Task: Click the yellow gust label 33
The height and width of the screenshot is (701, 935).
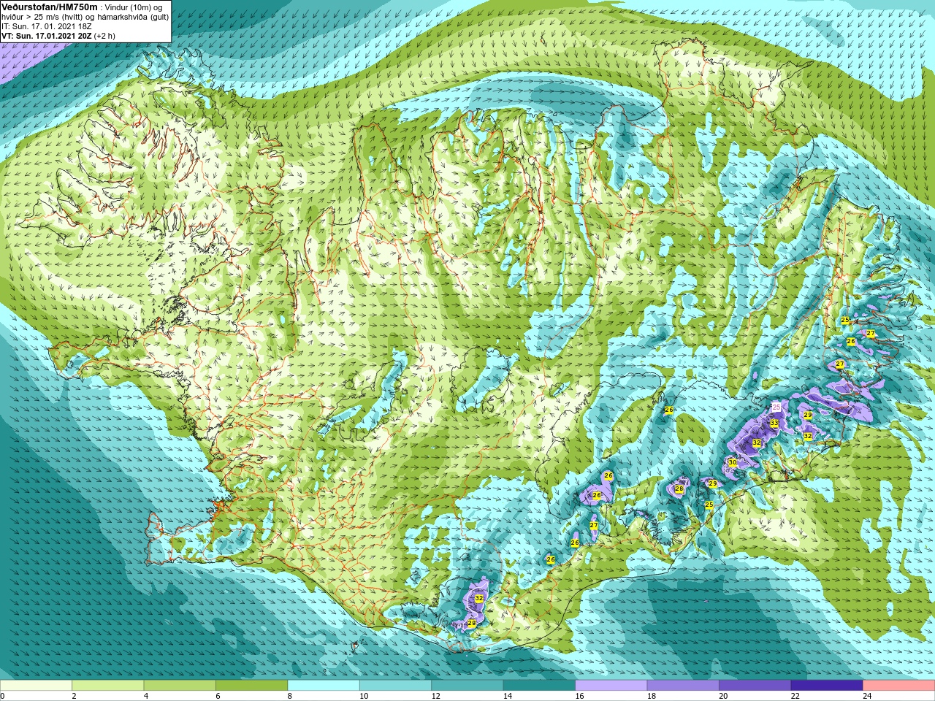Action: point(774,424)
